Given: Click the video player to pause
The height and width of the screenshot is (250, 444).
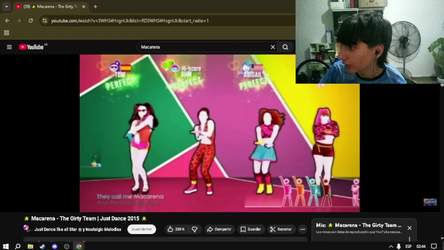Looking at the screenshot, I should tap(219, 133).
